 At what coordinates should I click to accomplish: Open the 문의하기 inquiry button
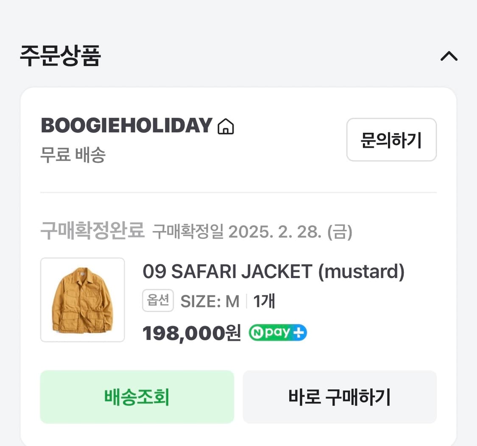(x=391, y=140)
